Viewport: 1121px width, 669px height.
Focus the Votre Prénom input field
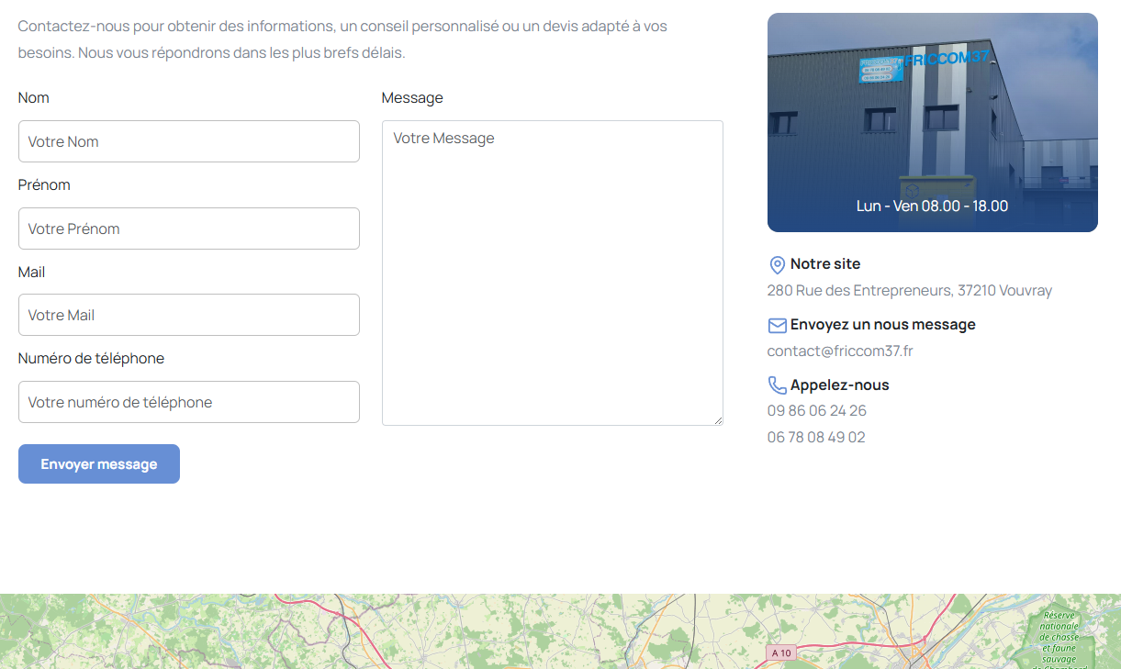189,229
